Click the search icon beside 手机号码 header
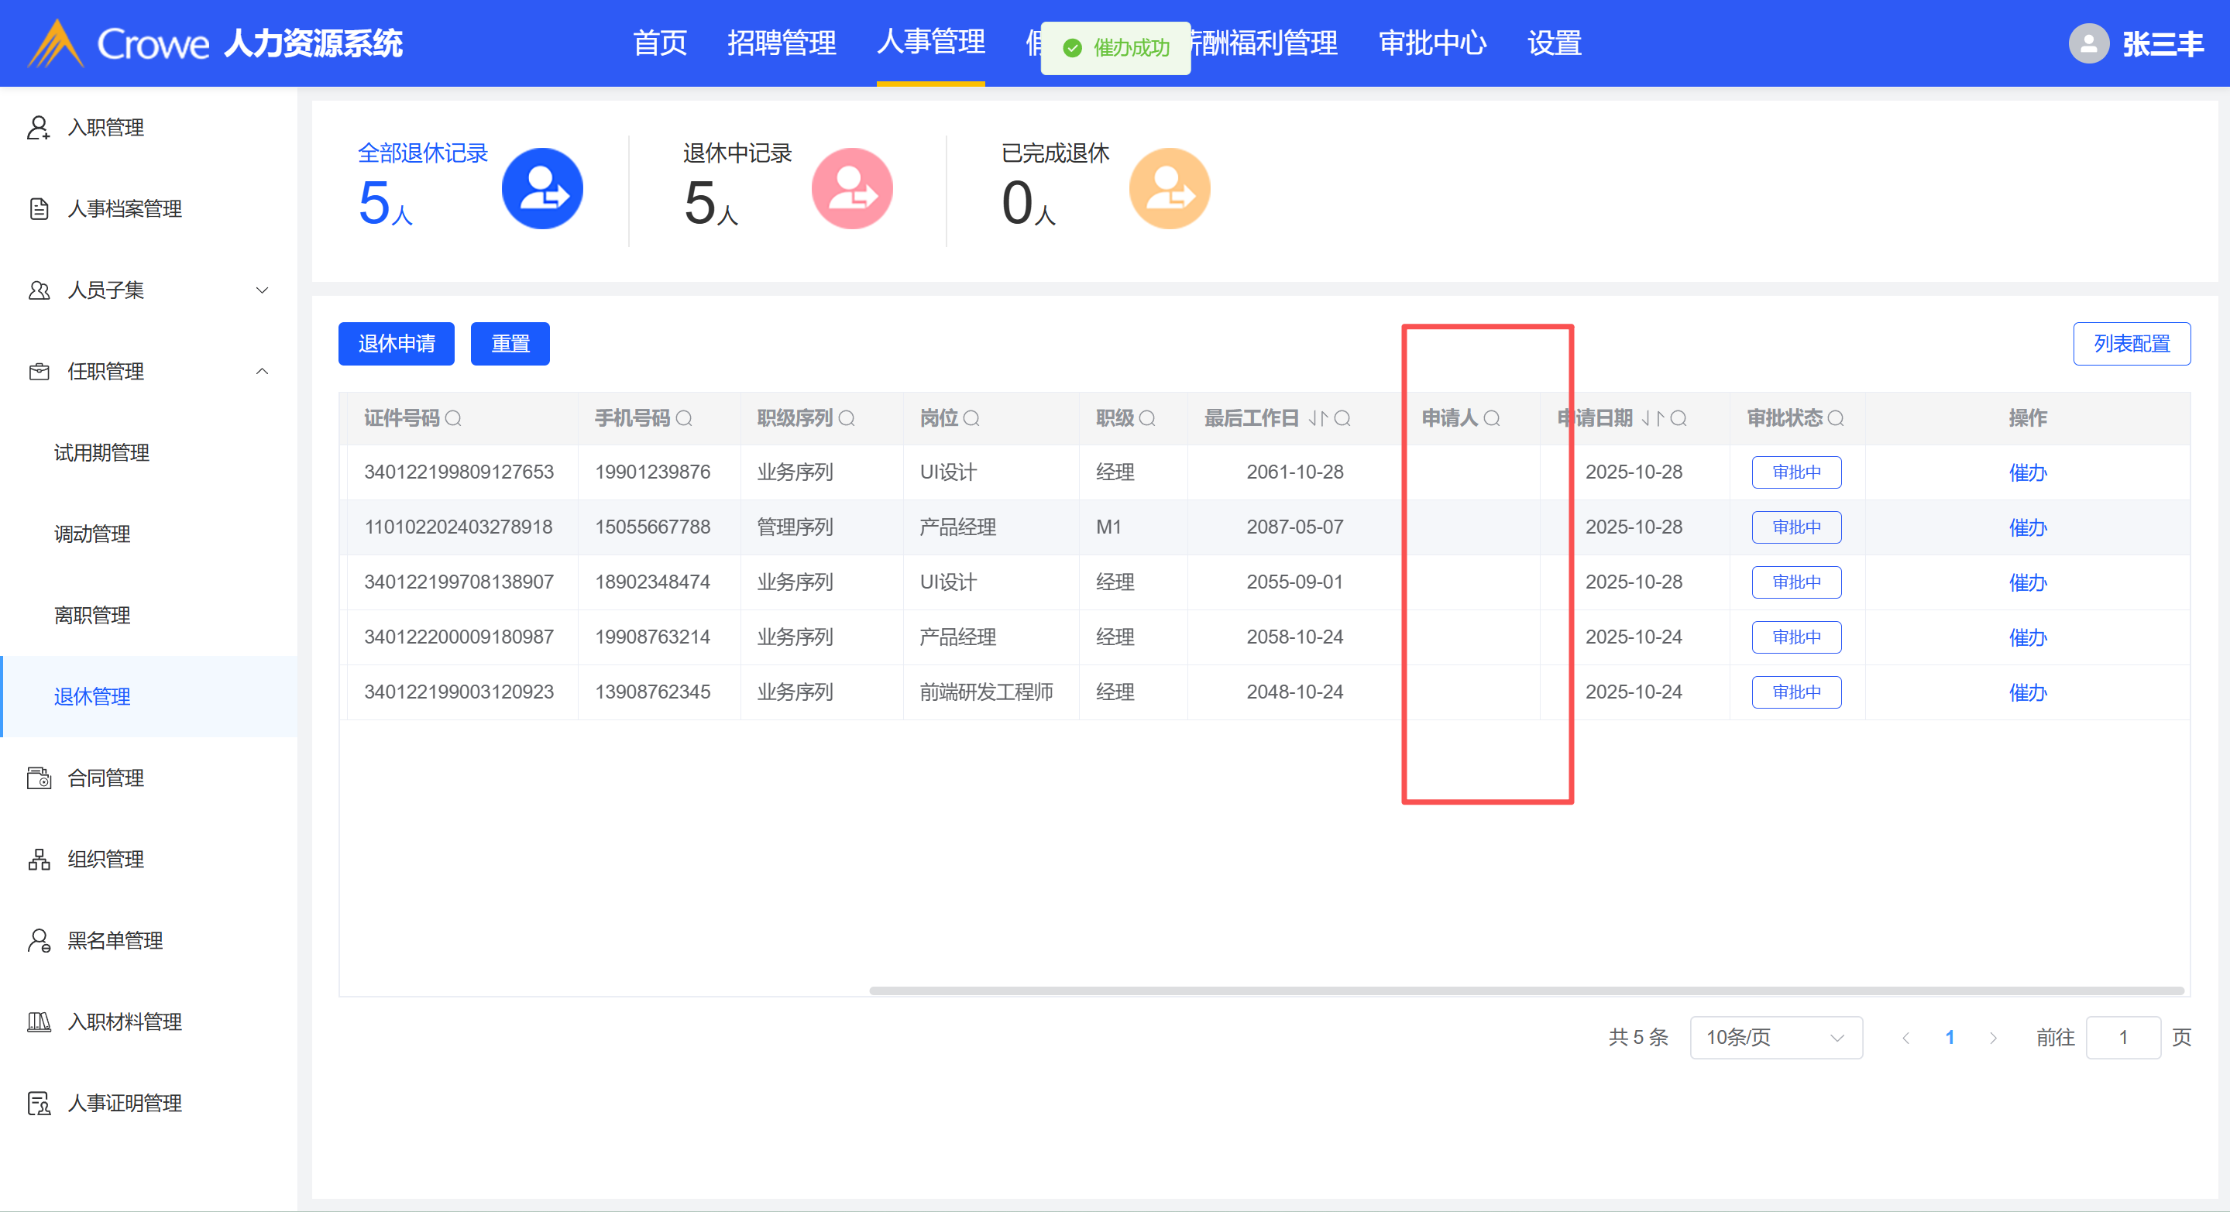The height and width of the screenshot is (1212, 2230). point(684,419)
